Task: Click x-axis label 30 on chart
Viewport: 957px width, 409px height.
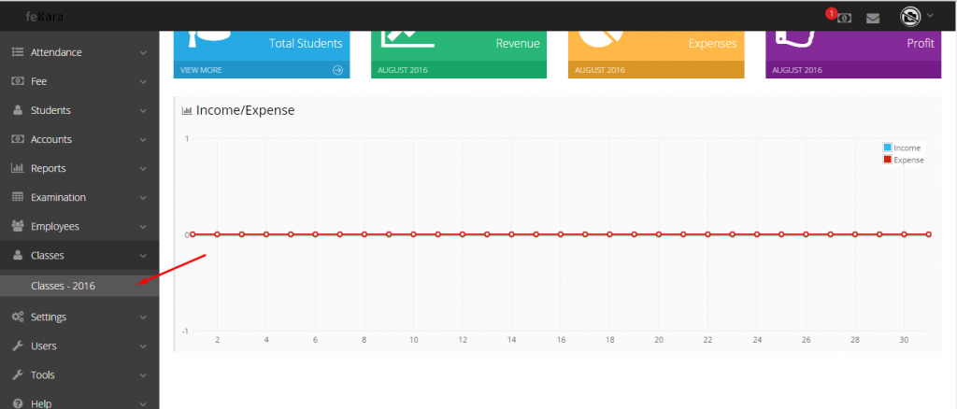Action: point(904,340)
